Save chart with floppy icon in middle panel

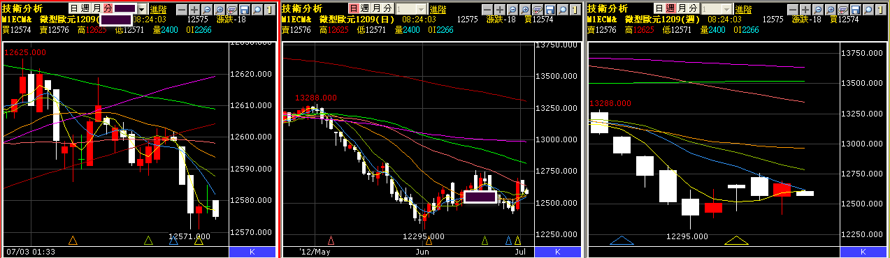[550, 9]
